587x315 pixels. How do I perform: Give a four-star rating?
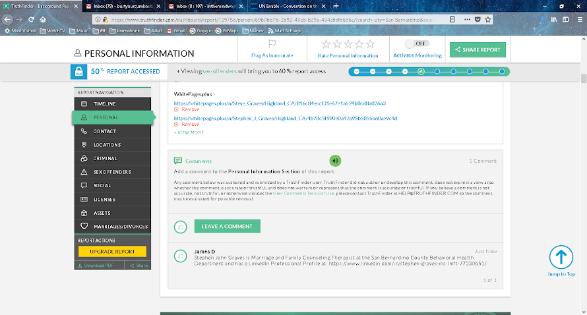pyautogui.click(x=359, y=44)
